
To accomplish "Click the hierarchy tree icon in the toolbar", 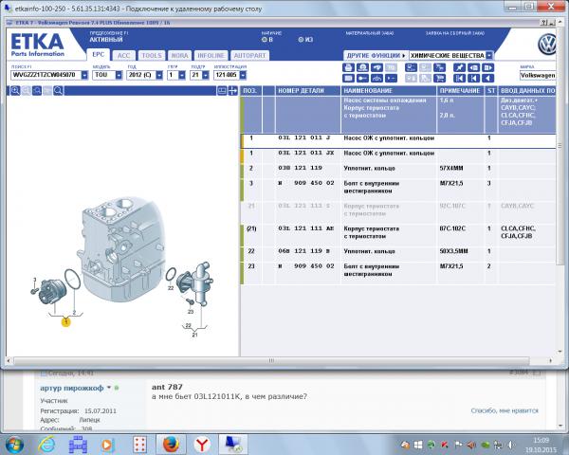I will pos(377,78).
